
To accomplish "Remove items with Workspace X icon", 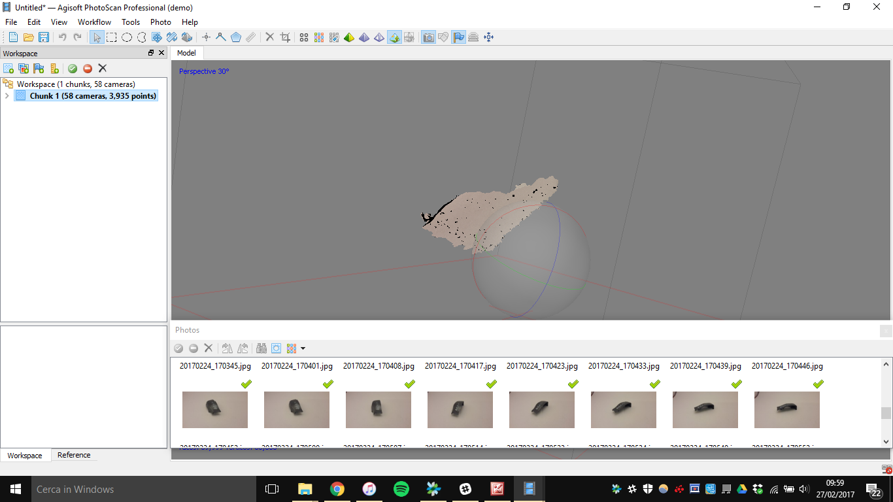I will 103,68.
